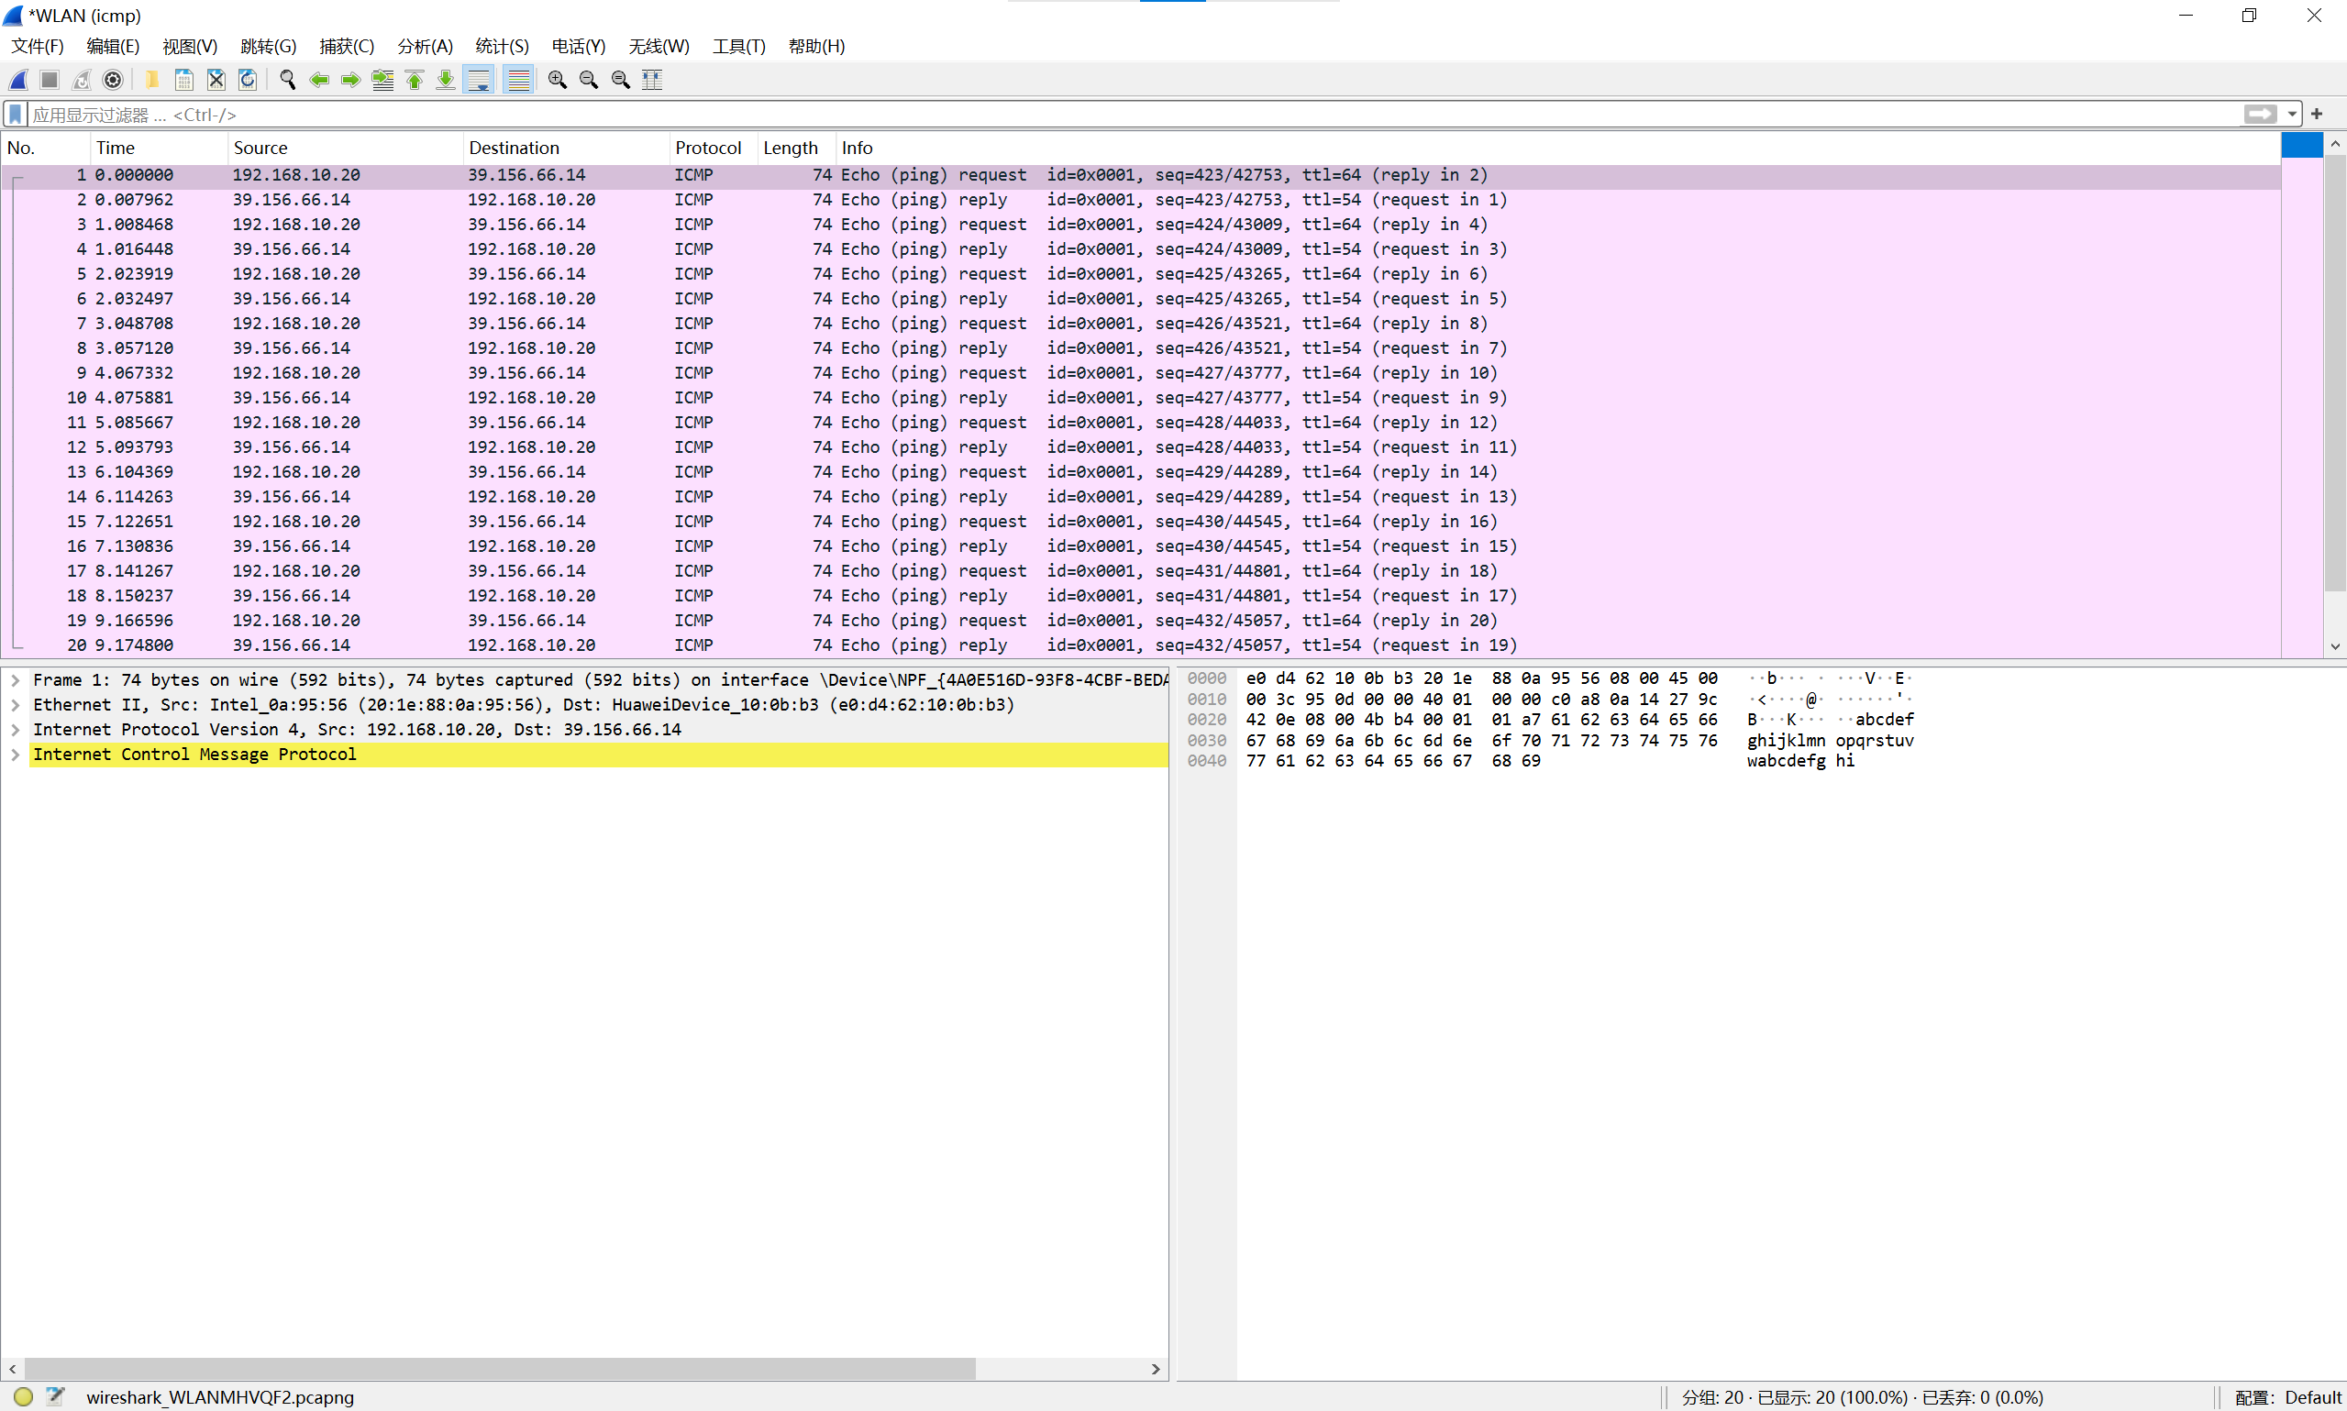Click the stop capture square icon
The image size is (2347, 1411).
[x=50, y=80]
